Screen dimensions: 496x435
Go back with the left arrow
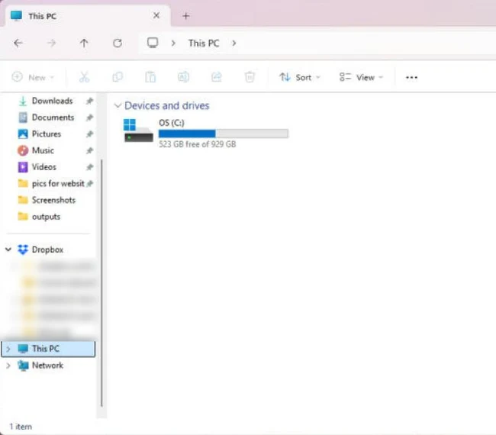pos(18,43)
